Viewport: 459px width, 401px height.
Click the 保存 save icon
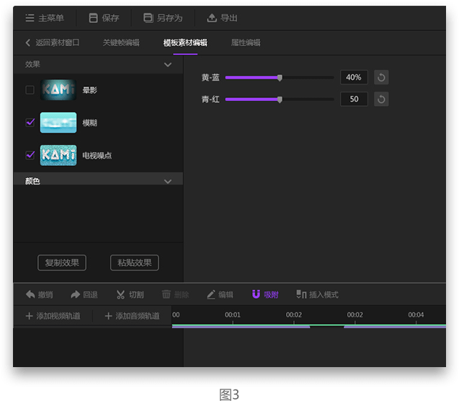(94, 18)
